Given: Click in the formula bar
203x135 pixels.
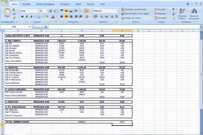Looking at the screenshot, I should [x=124, y=27].
